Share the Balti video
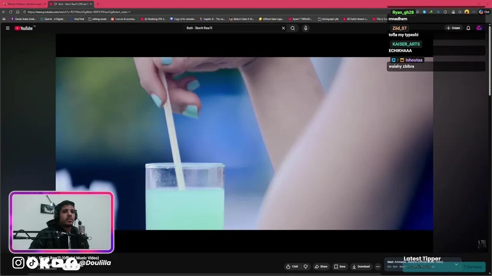Screen dimensions: 492x276 (x=321, y=266)
